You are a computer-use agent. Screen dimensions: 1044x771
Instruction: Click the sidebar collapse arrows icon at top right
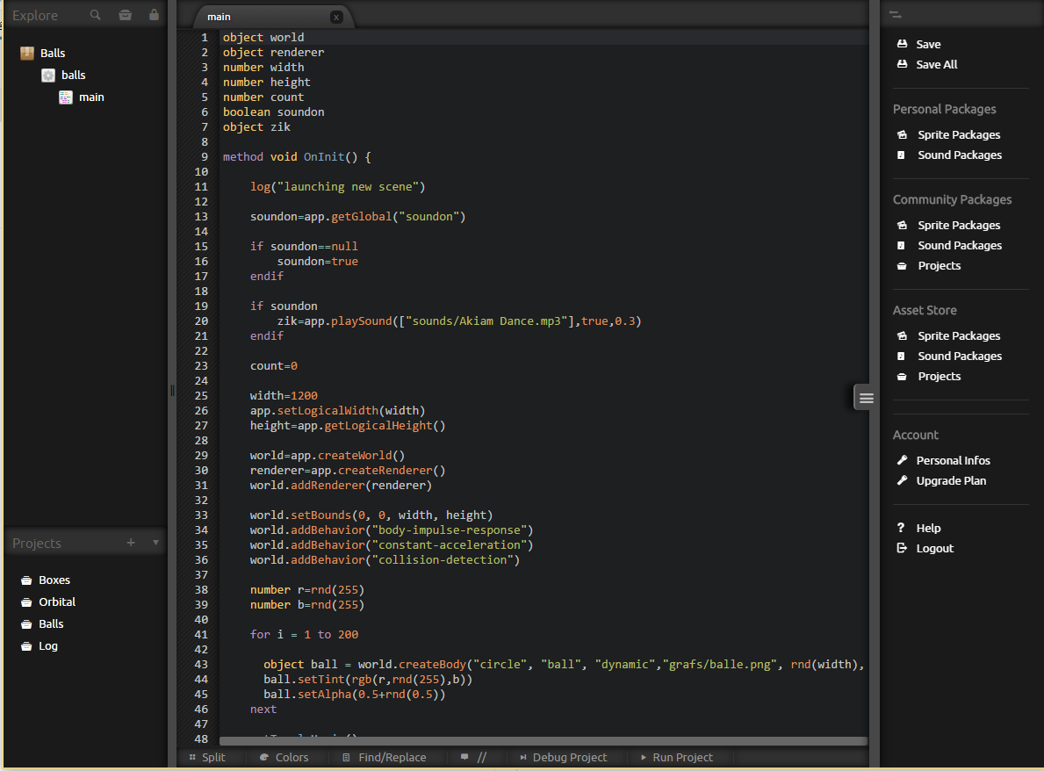[x=896, y=14]
